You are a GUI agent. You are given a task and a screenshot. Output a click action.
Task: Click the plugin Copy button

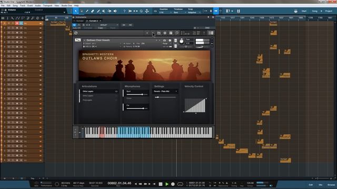coord(100,28)
